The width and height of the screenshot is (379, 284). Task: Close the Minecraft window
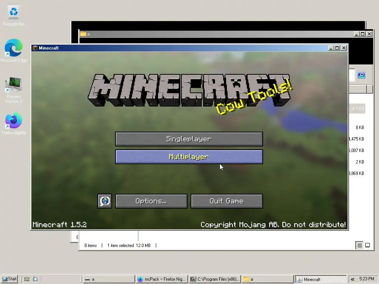coord(344,48)
